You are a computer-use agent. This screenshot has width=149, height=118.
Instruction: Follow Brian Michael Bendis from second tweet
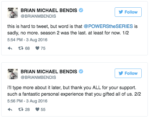click(x=128, y=73)
